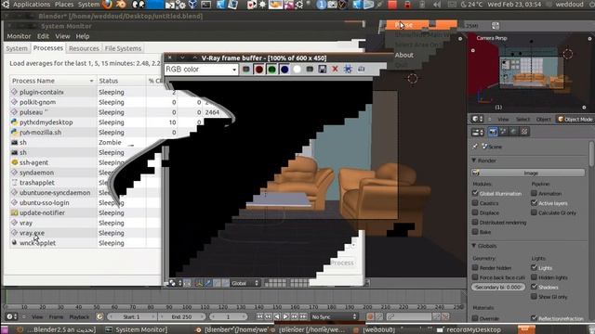
Task: Click the Secondary bias value slider
Action: (498, 287)
